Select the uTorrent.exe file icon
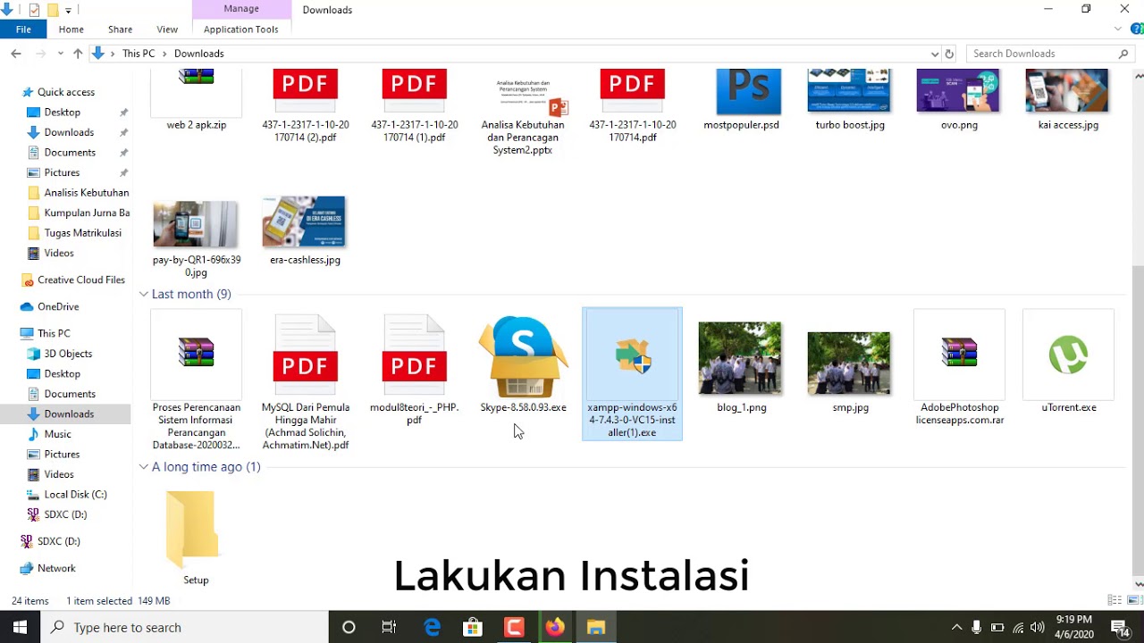 1068,355
